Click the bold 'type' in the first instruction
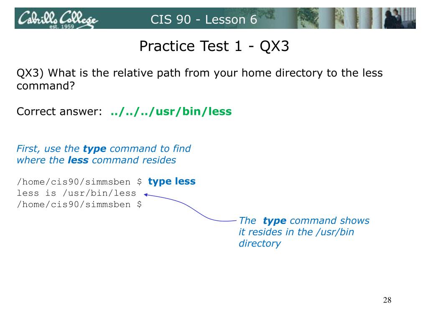Screen dimensions: 428x321 coord(94,149)
